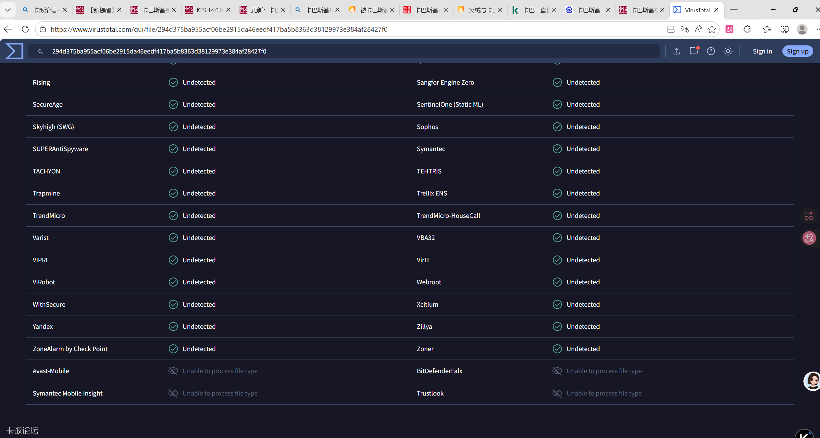Click the Sophos engine name

point(428,127)
